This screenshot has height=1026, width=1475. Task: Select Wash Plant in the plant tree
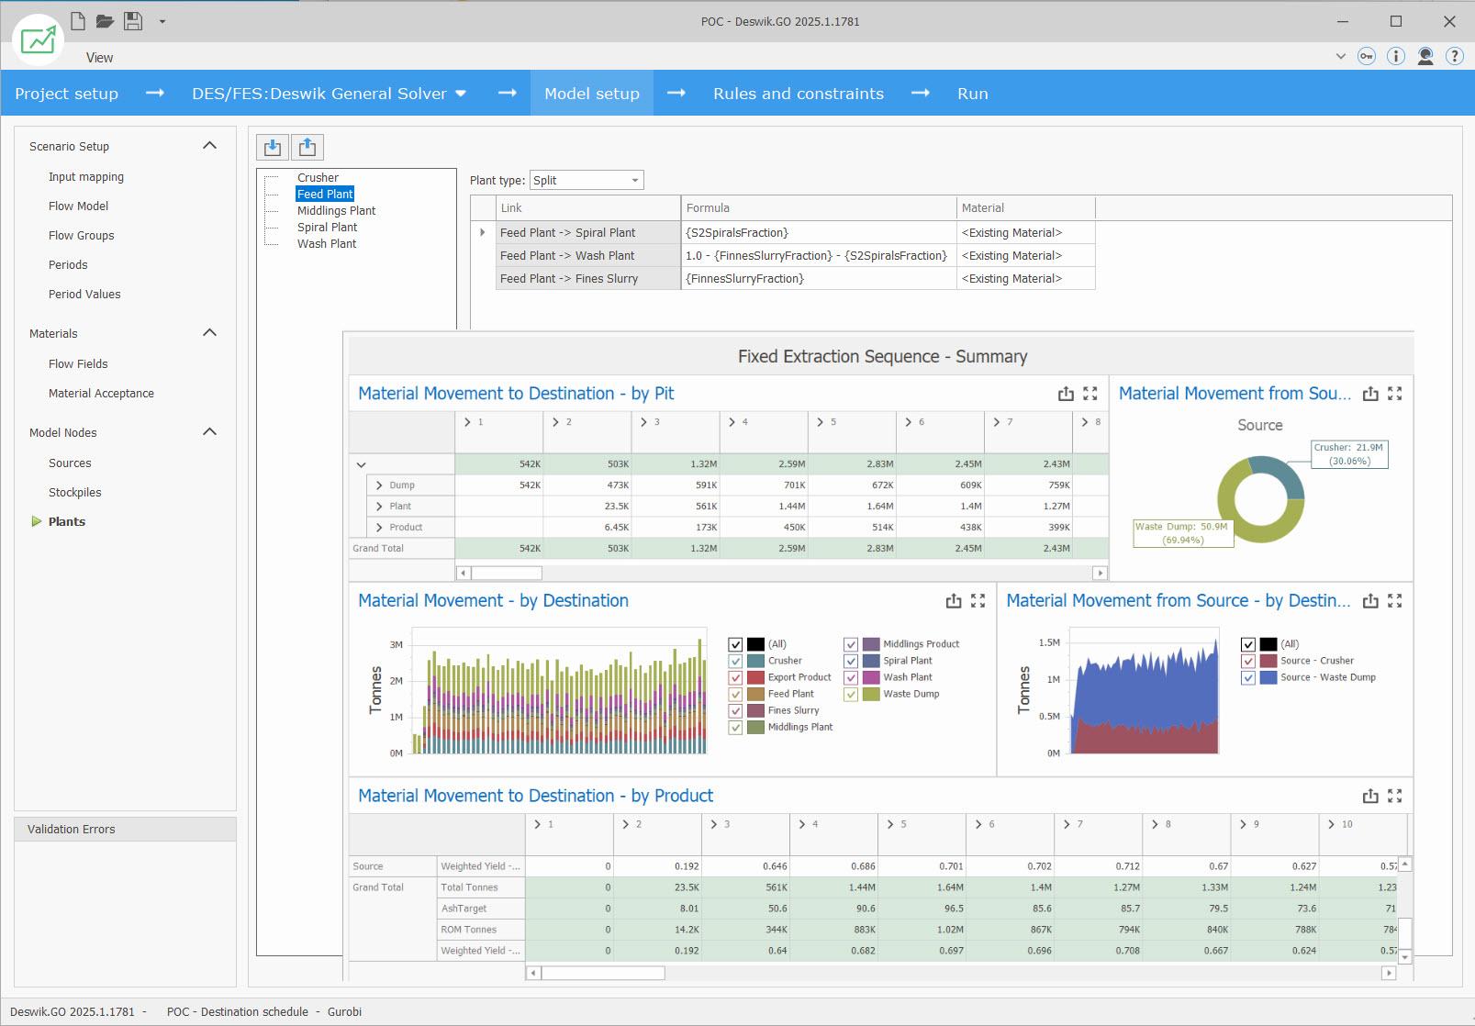[327, 244]
